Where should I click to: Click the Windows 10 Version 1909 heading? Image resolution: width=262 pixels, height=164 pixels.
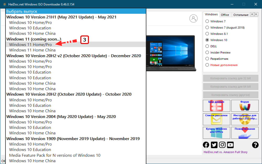[x=76, y=139]
